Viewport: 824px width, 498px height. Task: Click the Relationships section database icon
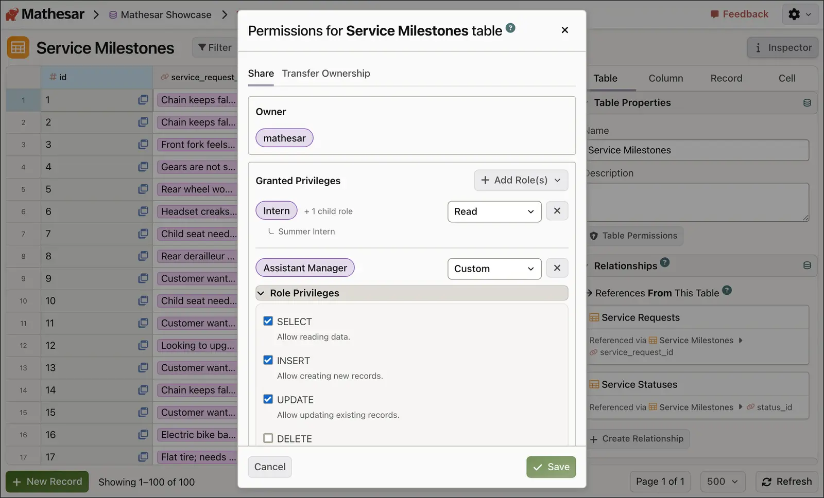pyautogui.click(x=807, y=265)
